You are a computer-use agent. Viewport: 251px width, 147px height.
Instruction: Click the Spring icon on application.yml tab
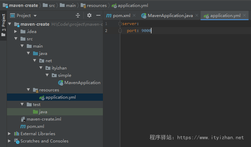[206, 16]
